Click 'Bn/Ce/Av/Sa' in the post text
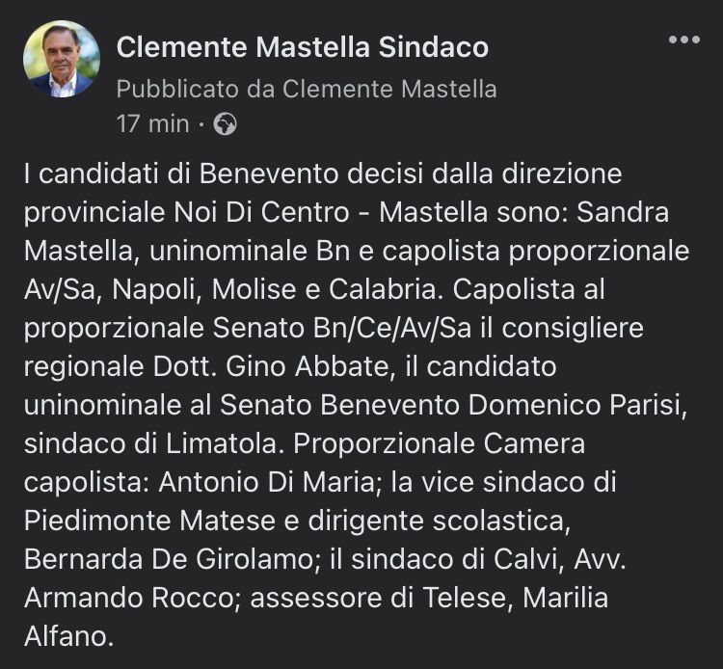Screen dimensions: 723x669 [392, 329]
